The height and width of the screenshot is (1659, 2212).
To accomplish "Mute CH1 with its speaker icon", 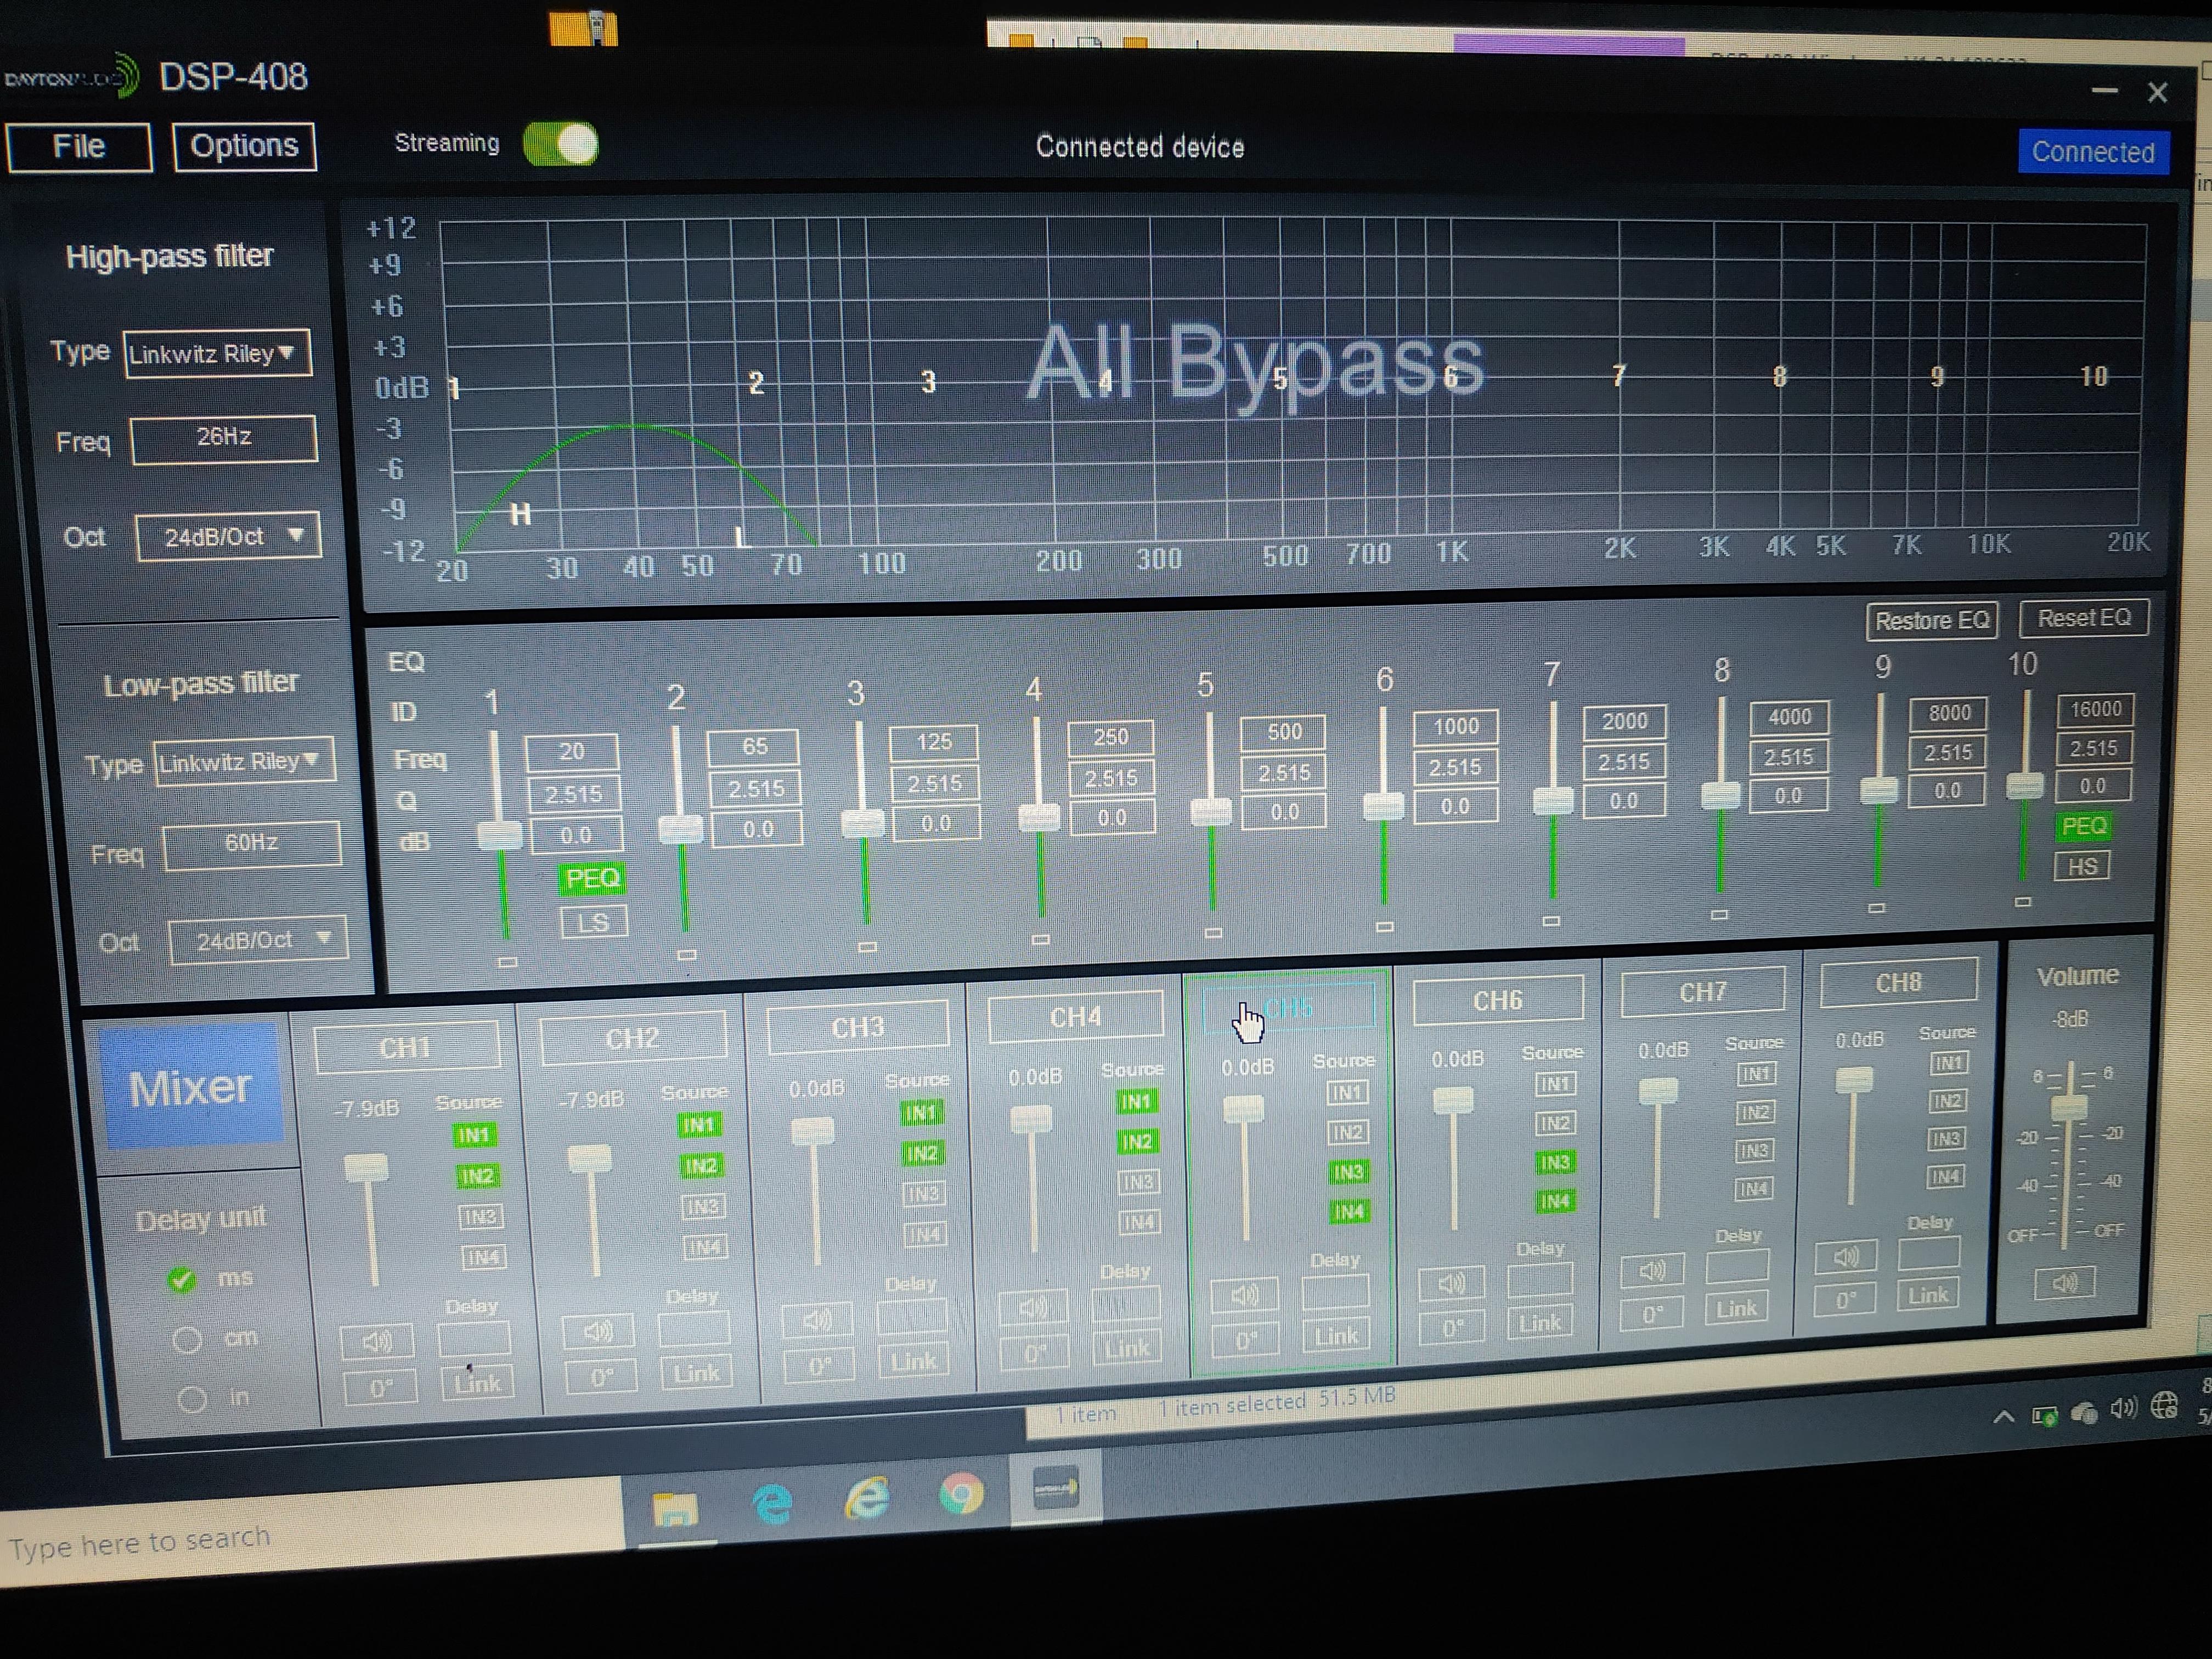I will point(377,1341).
